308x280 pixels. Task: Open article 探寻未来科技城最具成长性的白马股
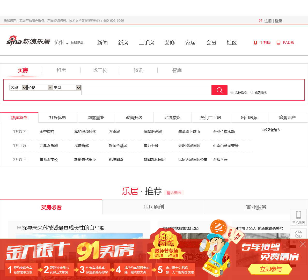click(x=63, y=228)
